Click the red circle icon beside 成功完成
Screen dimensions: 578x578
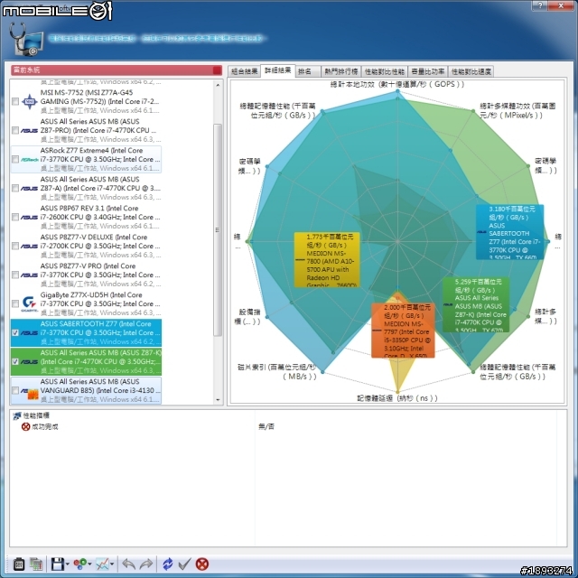(x=26, y=426)
